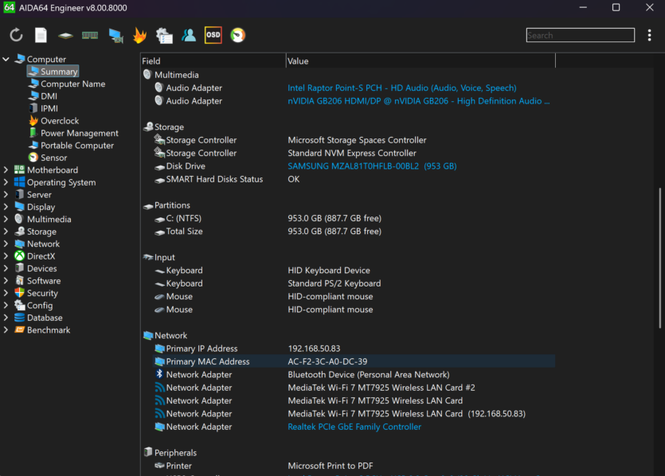Click the Printer icon under Peripherals
Viewport: 665px width, 476px height.
(159, 466)
